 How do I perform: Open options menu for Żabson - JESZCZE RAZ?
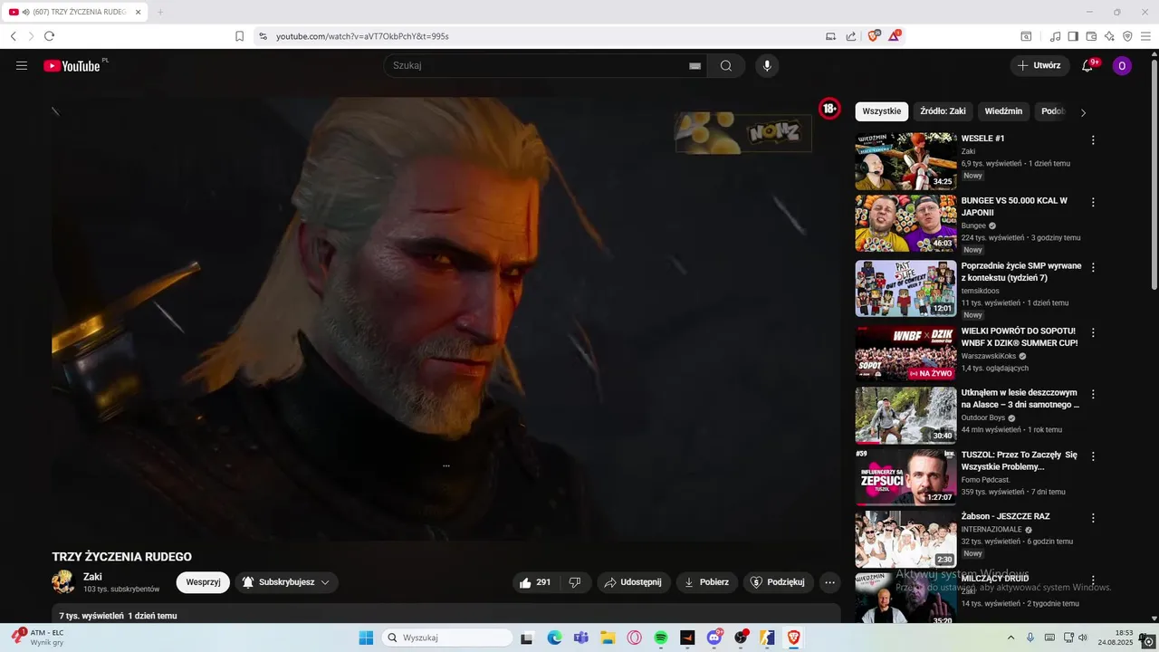point(1093,518)
